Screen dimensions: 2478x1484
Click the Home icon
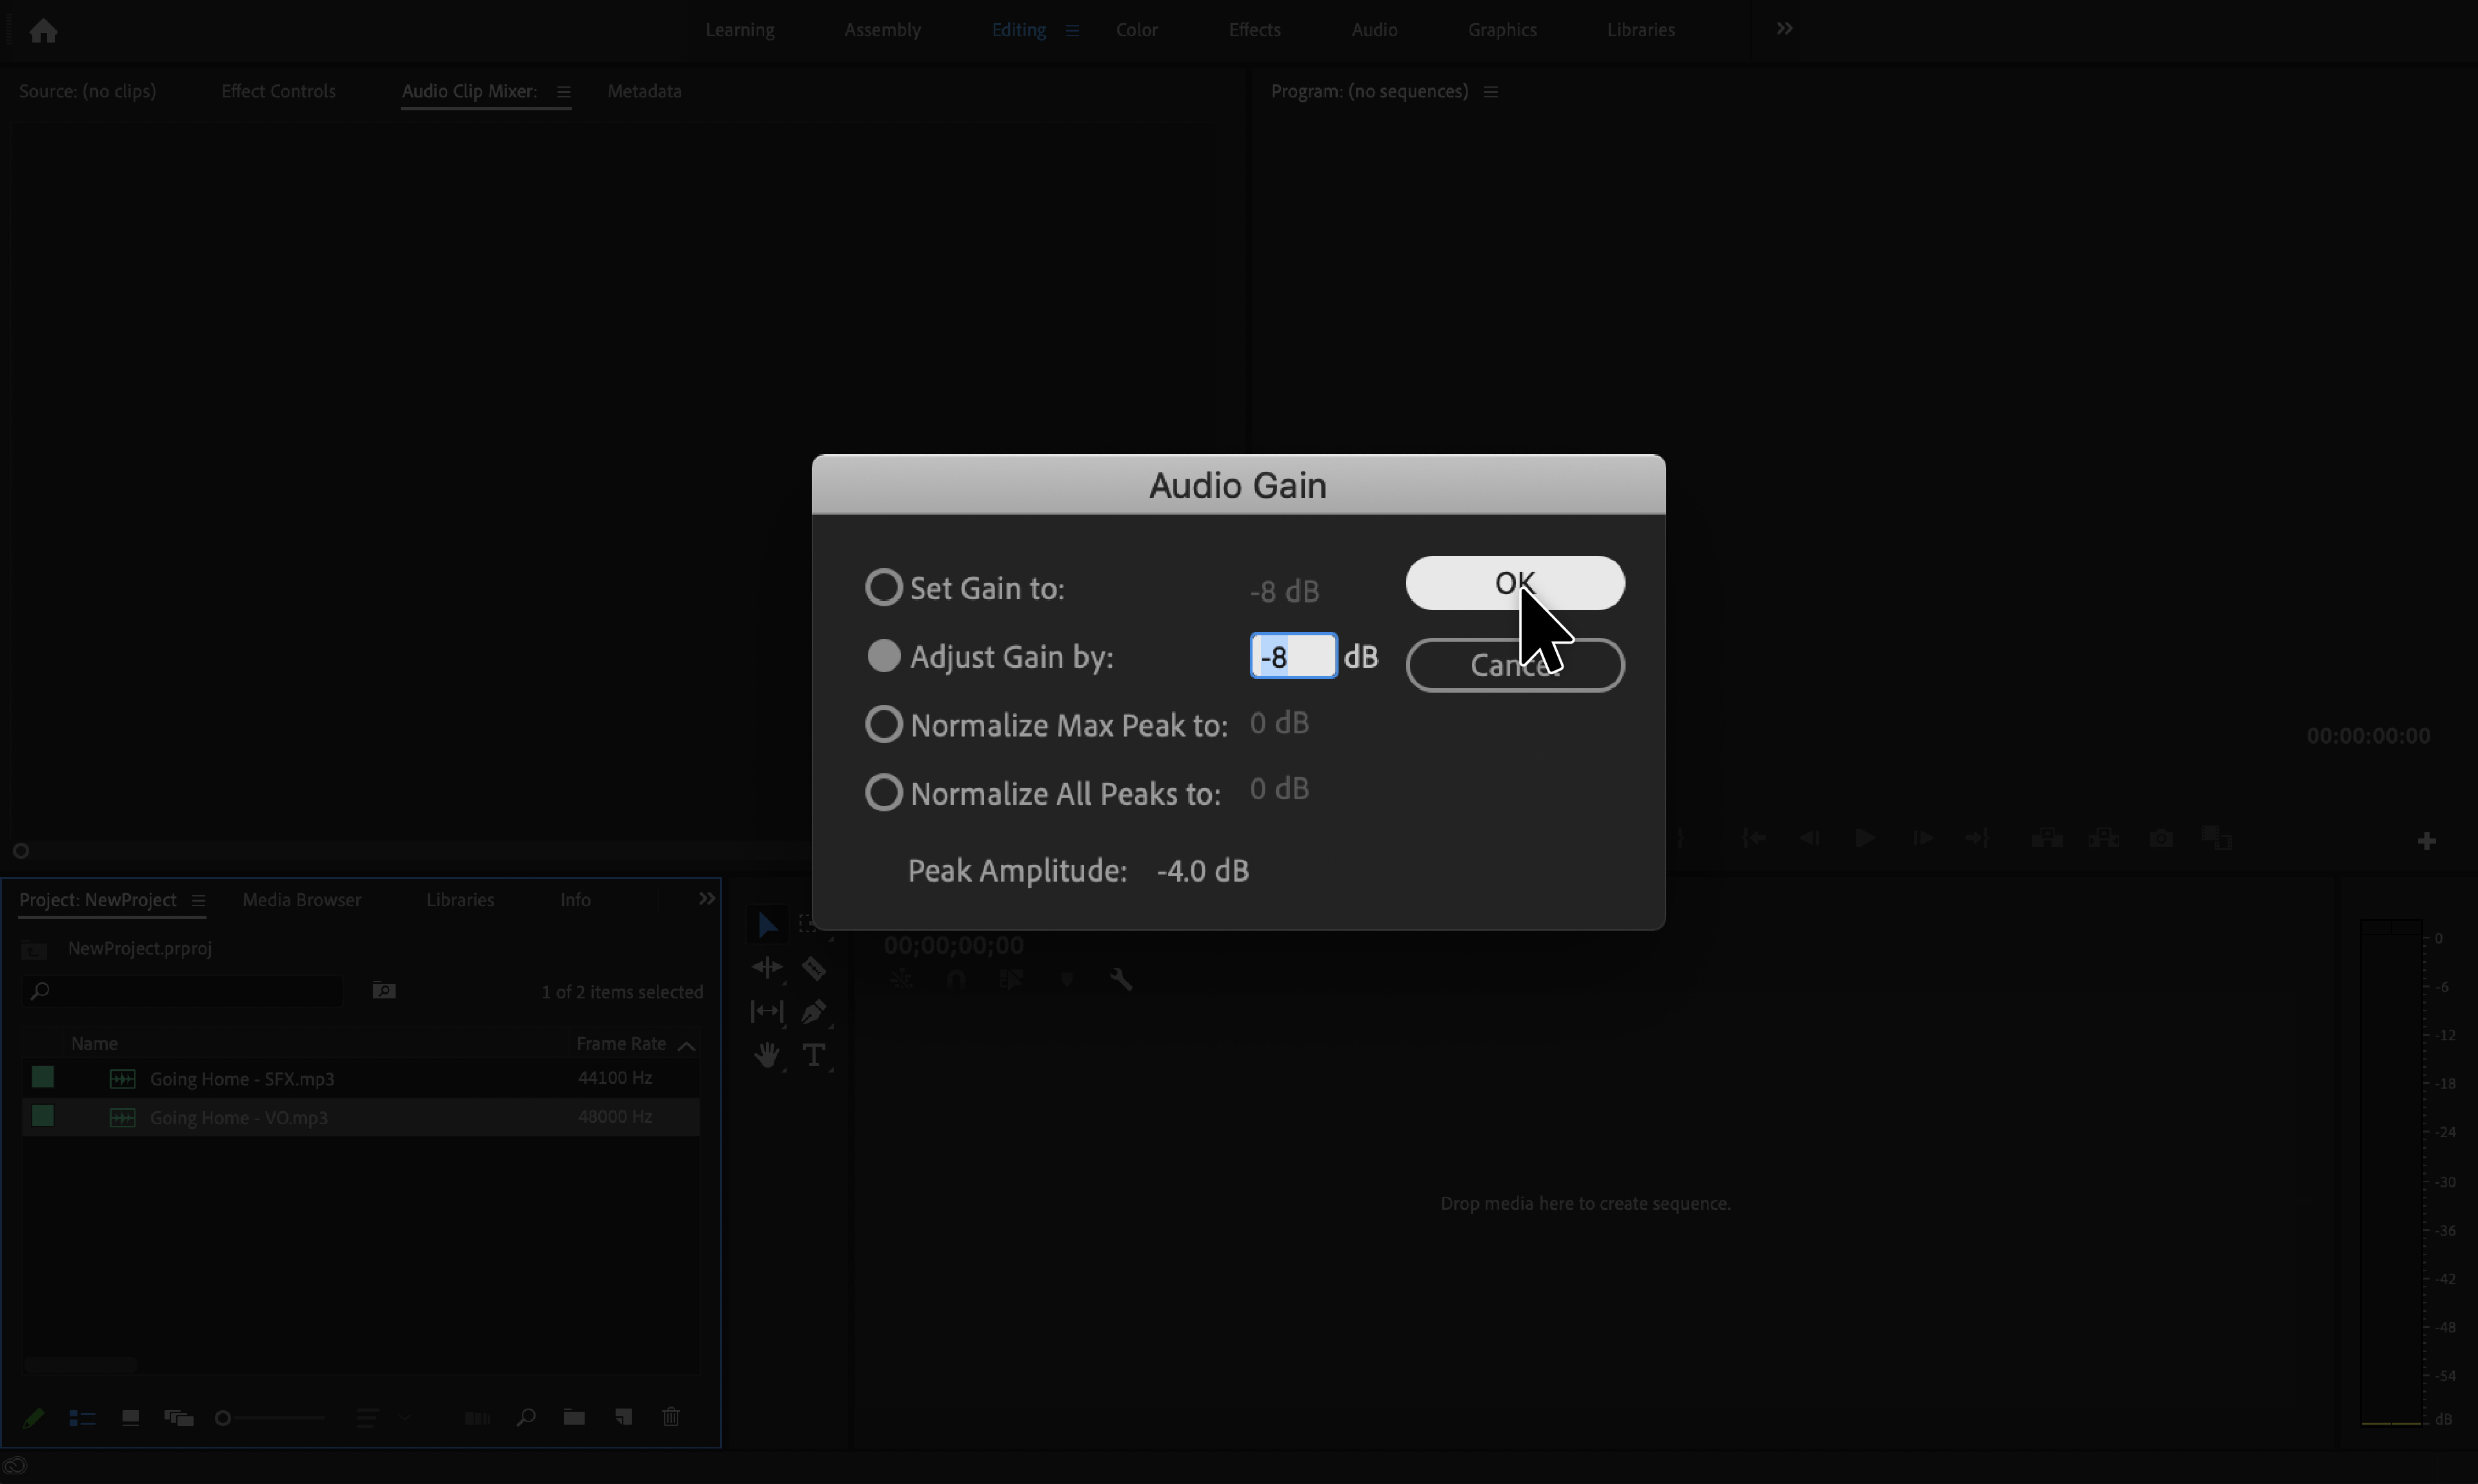tap(43, 31)
